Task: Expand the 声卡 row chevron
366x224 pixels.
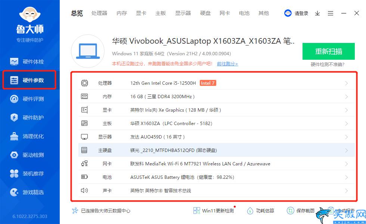Action: (x=347, y=191)
